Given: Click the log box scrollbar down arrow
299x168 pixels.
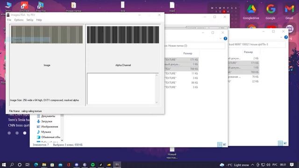Looking at the screenshot, I should click(x=157, y=103).
